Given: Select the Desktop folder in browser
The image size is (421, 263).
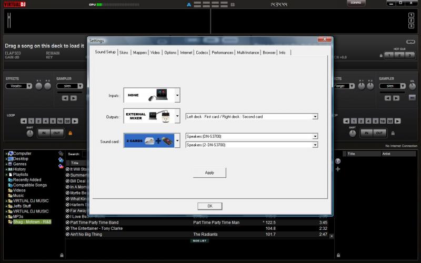Looking at the screenshot, I should pos(21,159).
